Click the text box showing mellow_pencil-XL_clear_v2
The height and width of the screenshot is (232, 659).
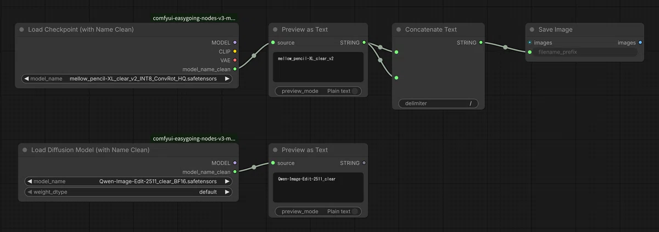tap(319, 67)
